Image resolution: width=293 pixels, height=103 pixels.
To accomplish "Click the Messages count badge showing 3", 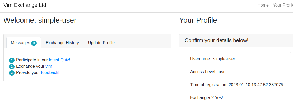I will 34,43.
